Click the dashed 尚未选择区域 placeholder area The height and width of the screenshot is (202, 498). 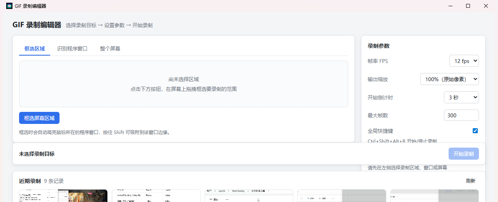click(x=184, y=84)
